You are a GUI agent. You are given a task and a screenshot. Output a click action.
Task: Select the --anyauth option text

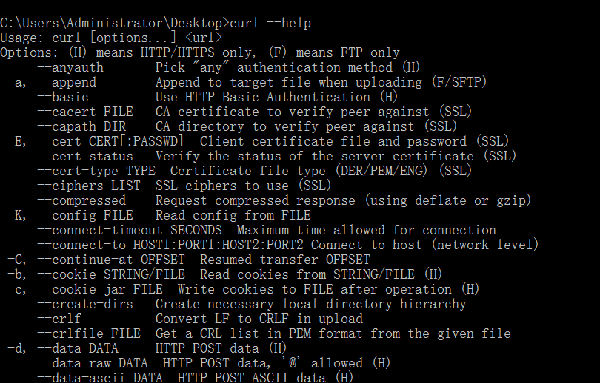(x=70, y=67)
